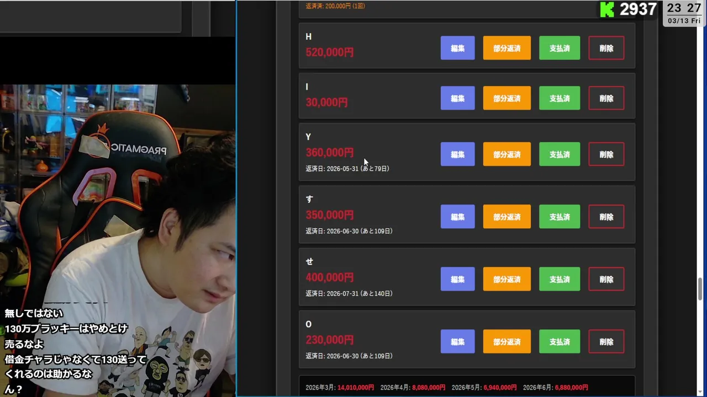Click the streamer webcam feed
This screenshot has height=397, width=707.
[117, 240]
